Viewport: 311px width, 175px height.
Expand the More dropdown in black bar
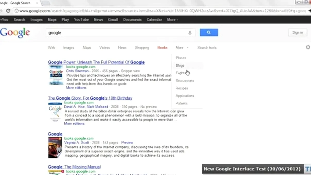pos(173,20)
